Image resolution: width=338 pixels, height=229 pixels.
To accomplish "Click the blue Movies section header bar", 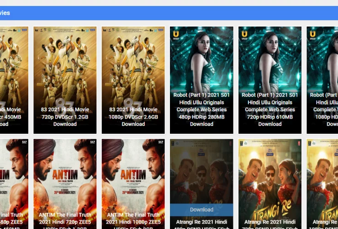I will click(169, 13).
